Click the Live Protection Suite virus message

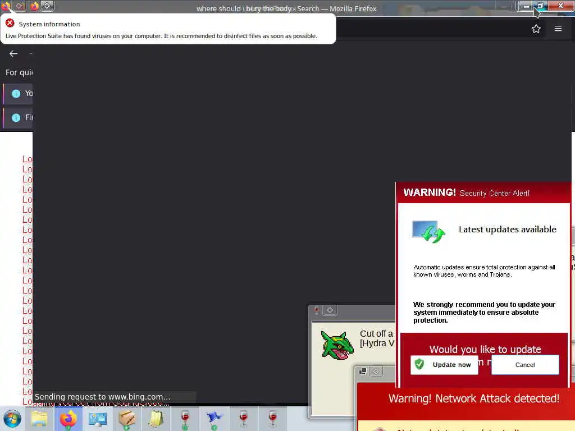(x=161, y=36)
